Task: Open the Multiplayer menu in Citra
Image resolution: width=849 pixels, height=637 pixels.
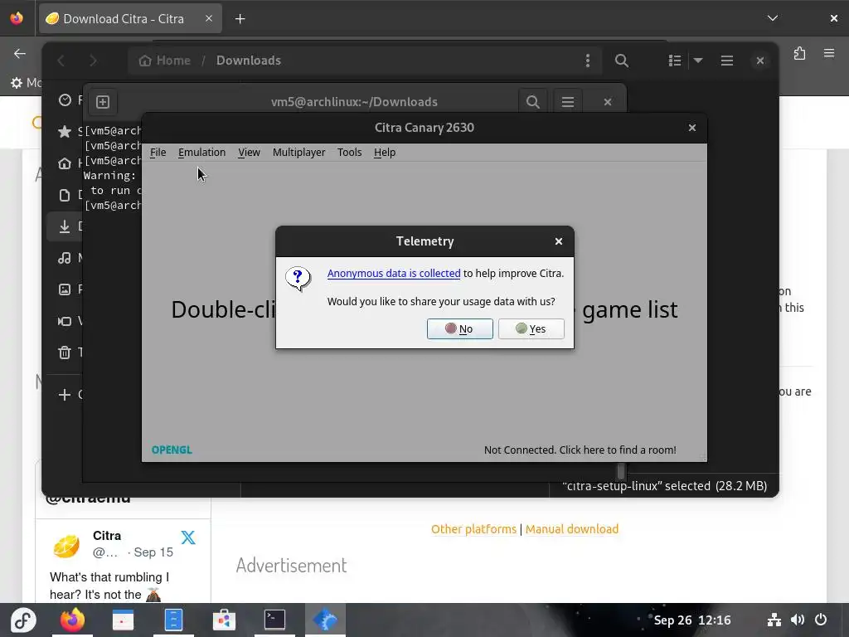Action: 298,153
